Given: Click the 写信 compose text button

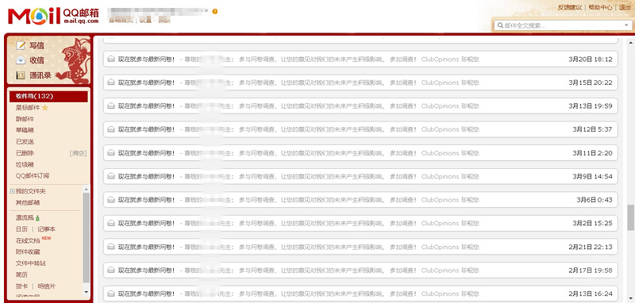Looking at the screenshot, I should pos(37,46).
